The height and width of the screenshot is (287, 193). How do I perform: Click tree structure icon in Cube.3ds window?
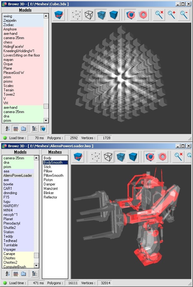[x=35, y=129]
